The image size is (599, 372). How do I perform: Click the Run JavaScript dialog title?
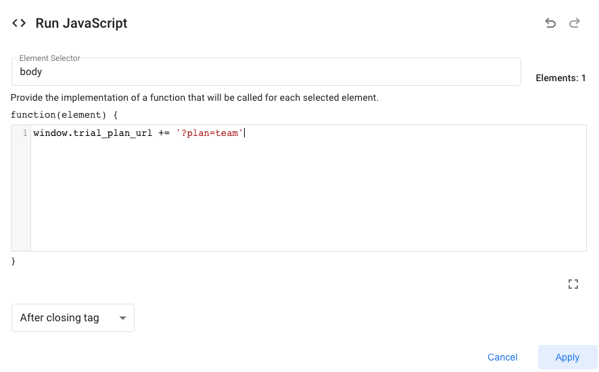click(81, 24)
